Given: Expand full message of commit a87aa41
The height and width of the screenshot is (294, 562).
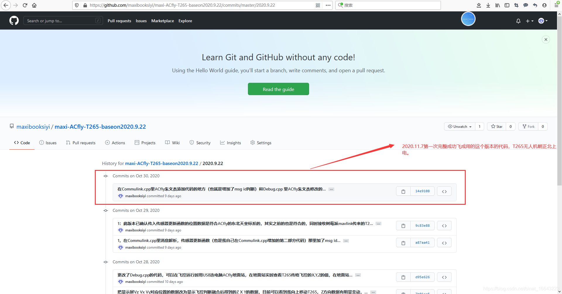Looking at the screenshot, I should point(346,241).
